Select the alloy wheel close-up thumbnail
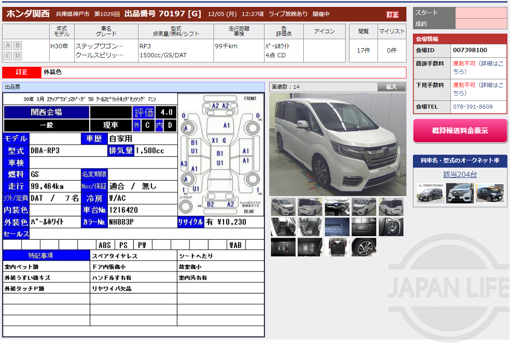Viewport: 510px width, 343px height. pyautogui.click(x=364, y=247)
